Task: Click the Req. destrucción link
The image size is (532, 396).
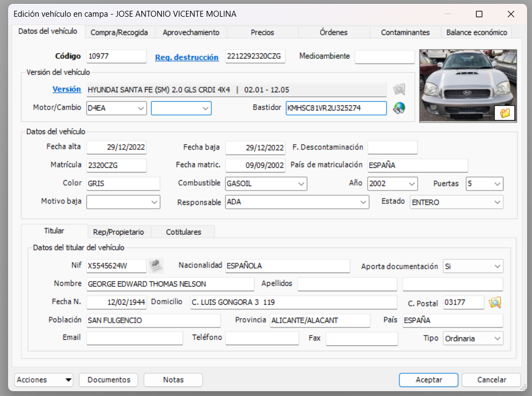Action: pos(186,58)
